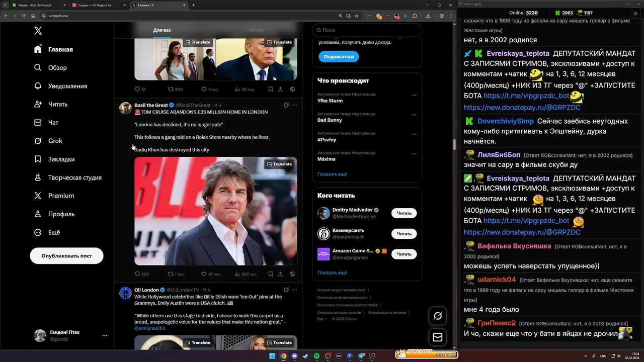This screenshot has height=362, width=644.
Task: Open Telegram from taskbar
Action: [361, 356]
